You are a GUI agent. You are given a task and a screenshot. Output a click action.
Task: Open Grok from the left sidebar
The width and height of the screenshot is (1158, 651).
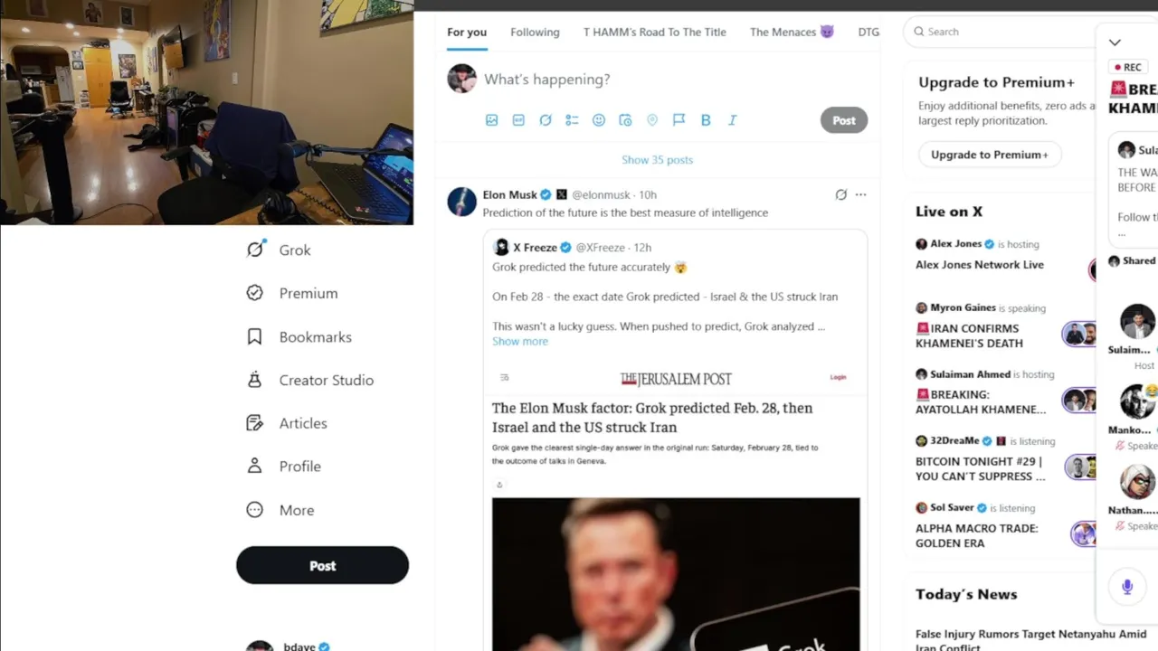(279, 250)
